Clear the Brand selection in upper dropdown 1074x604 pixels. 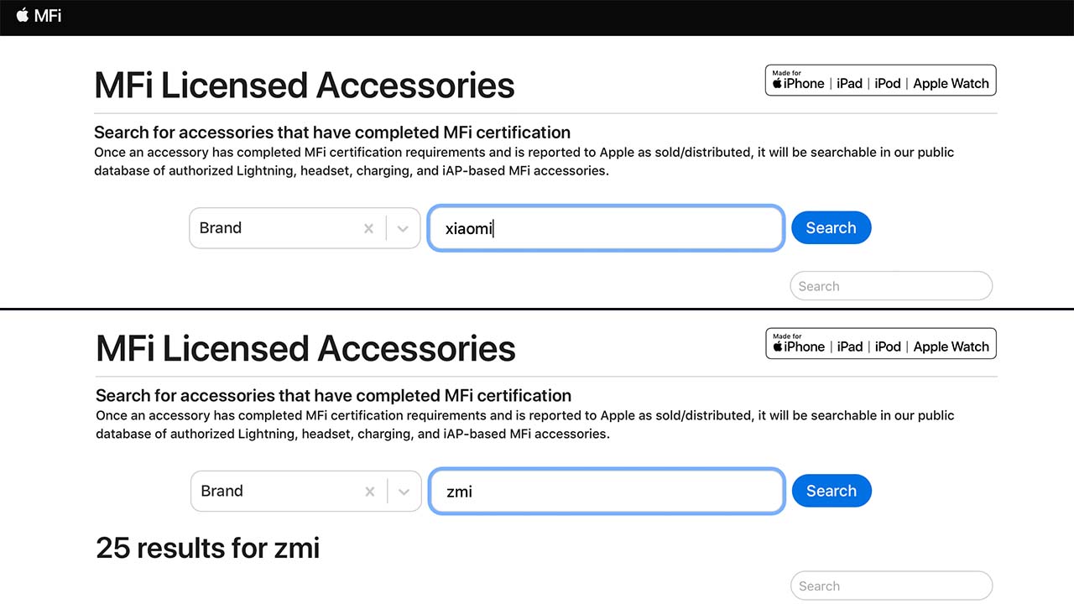(x=368, y=228)
